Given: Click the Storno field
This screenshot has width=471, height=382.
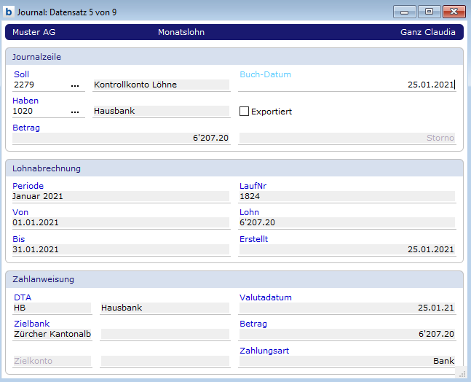Looking at the screenshot, I should pos(347,138).
